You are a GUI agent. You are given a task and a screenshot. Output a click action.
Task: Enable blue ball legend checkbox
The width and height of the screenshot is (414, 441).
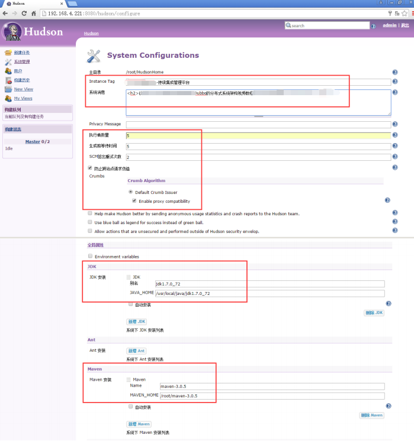coord(90,222)
